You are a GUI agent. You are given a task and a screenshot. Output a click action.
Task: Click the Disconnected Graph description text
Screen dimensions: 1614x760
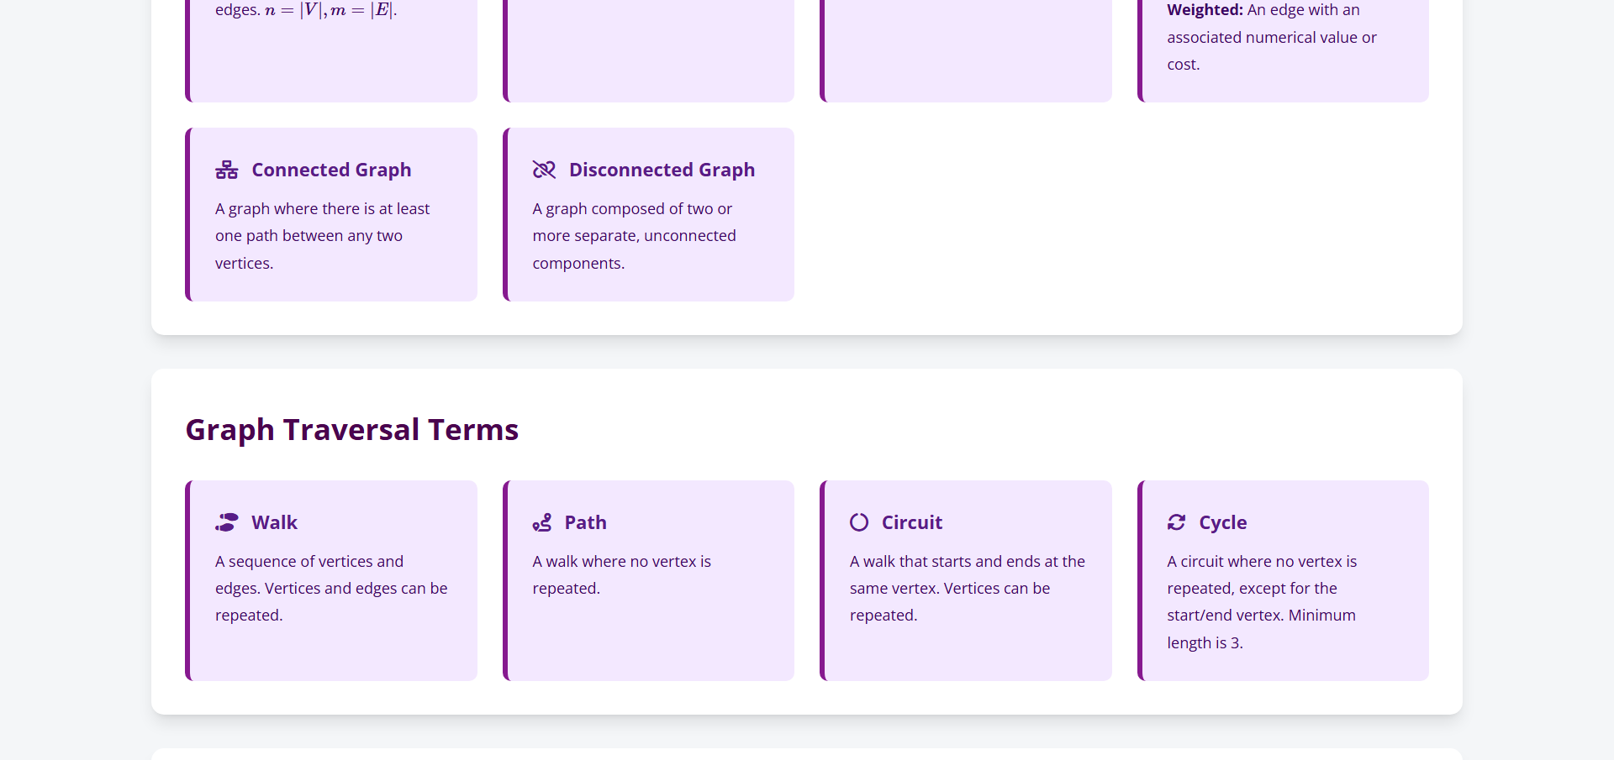click(x=634, y=236)
